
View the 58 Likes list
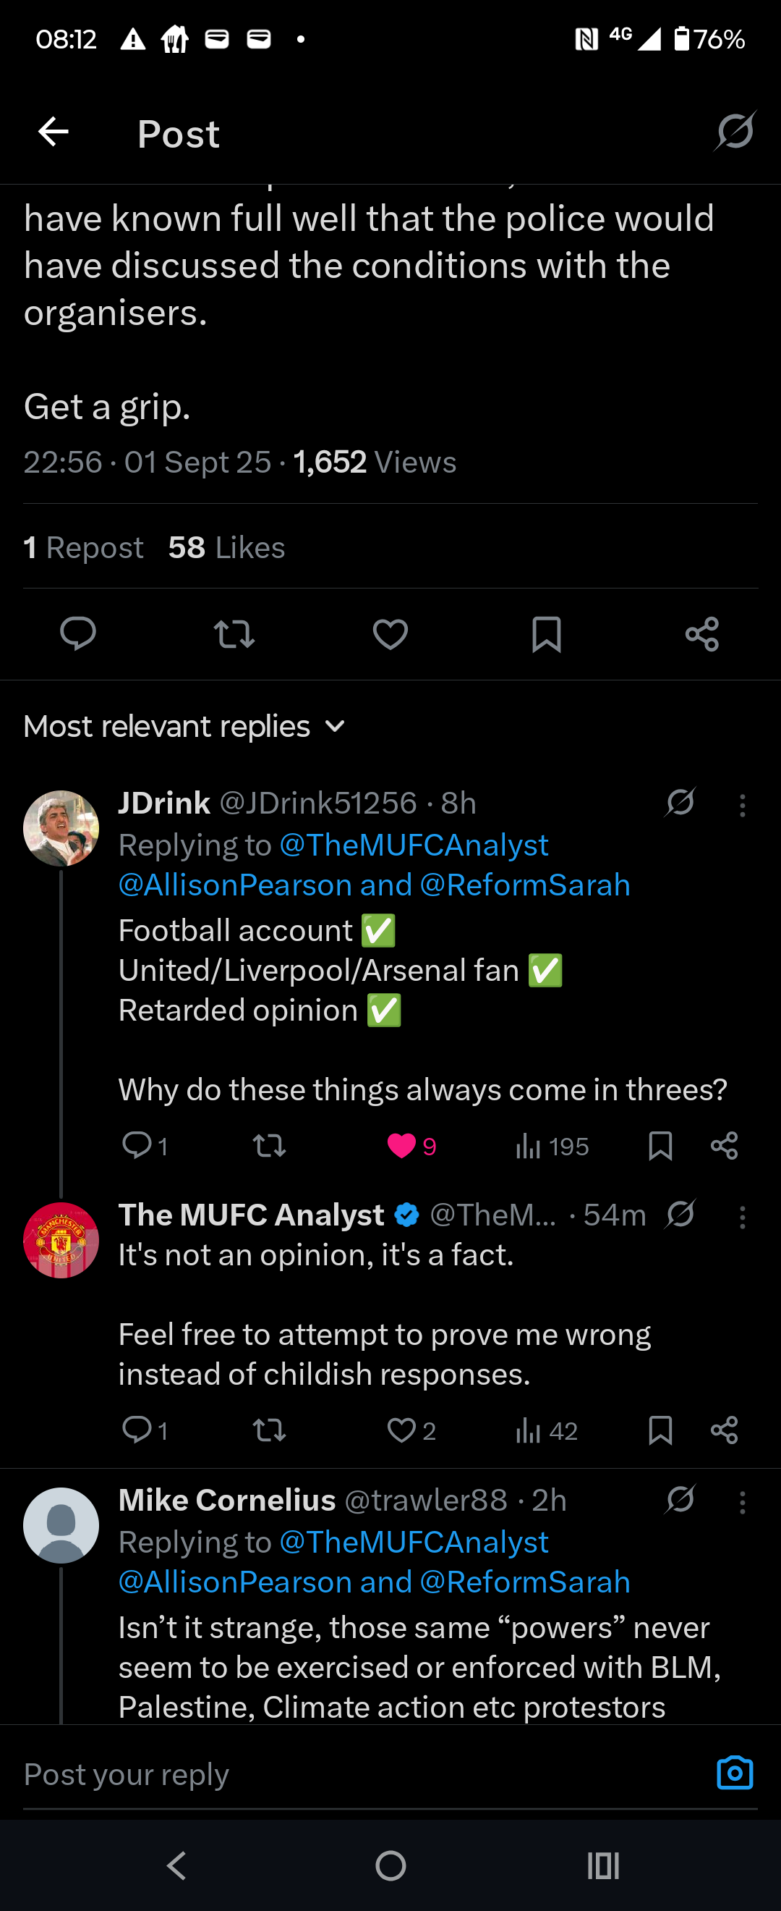pos(226,547)
